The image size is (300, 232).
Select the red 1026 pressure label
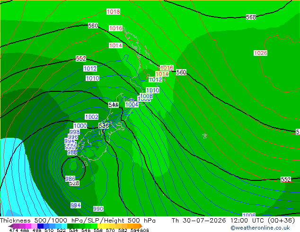260,53
